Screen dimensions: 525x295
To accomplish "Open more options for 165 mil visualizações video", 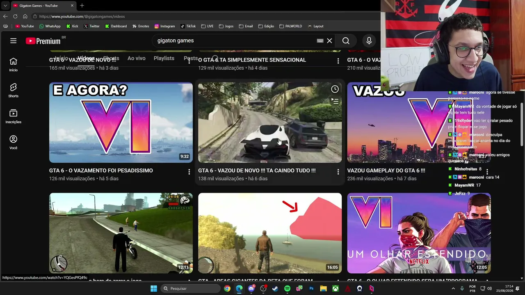I will coord(189,61).
